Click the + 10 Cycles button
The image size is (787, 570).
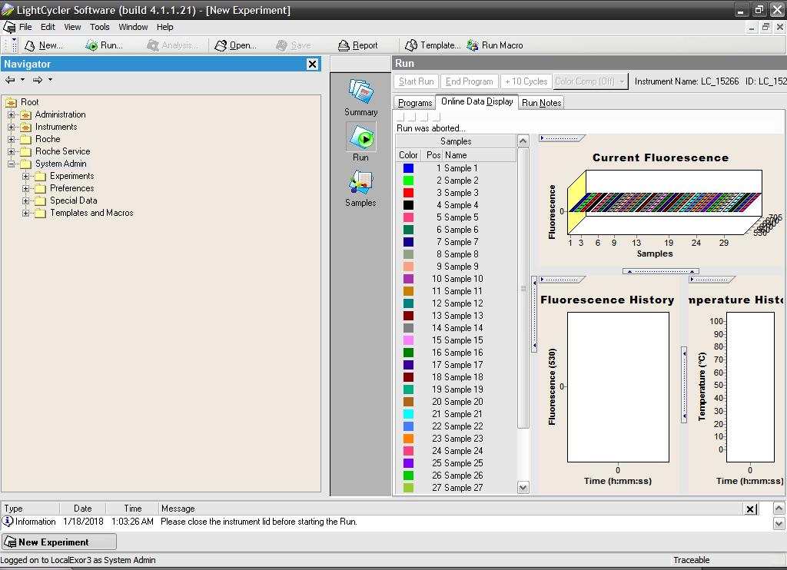[x=526, y=81]
